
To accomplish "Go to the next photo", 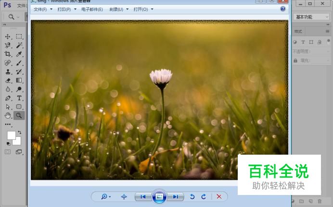I will 176,197.
